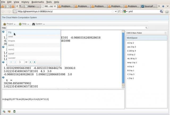Click the first bottom toolbar icon
The height and width of the screenshot is (115, 170).
pos(4,112)
